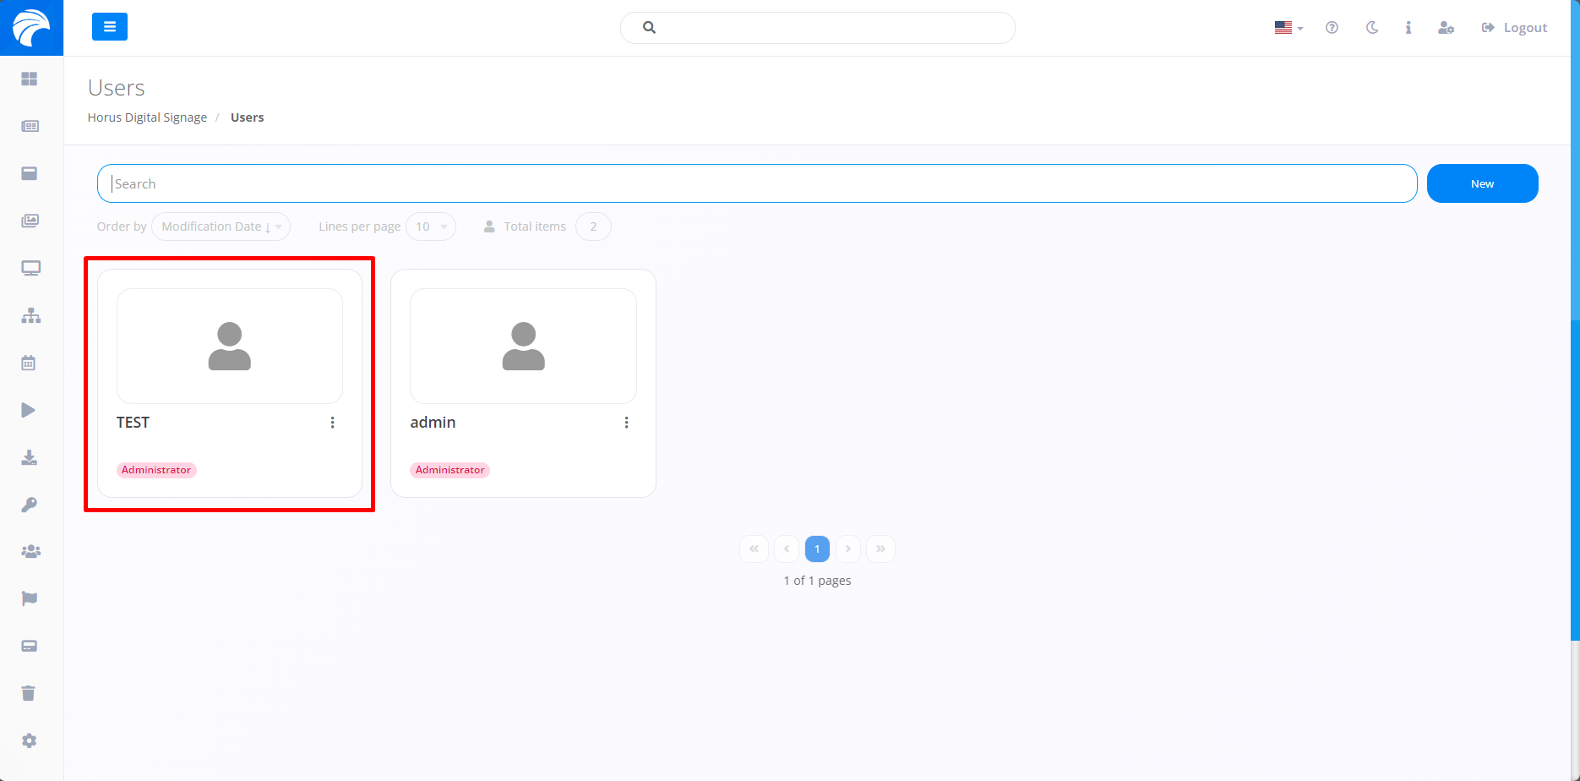Select the playback sidebar icon
Image resolution: width=1580 pixels, height=781 pixels.
28,410
